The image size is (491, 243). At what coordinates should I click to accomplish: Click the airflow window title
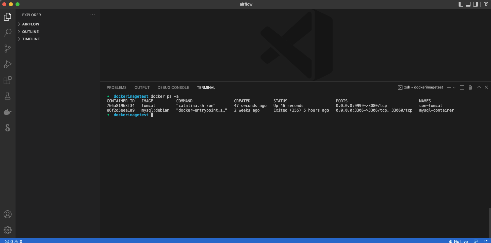tap(246, 4)
